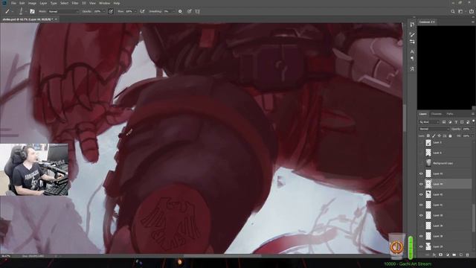Lock layer position icon
Viewport: 476px width, 268px height.
pyautogui.click(x=439, y=135)
